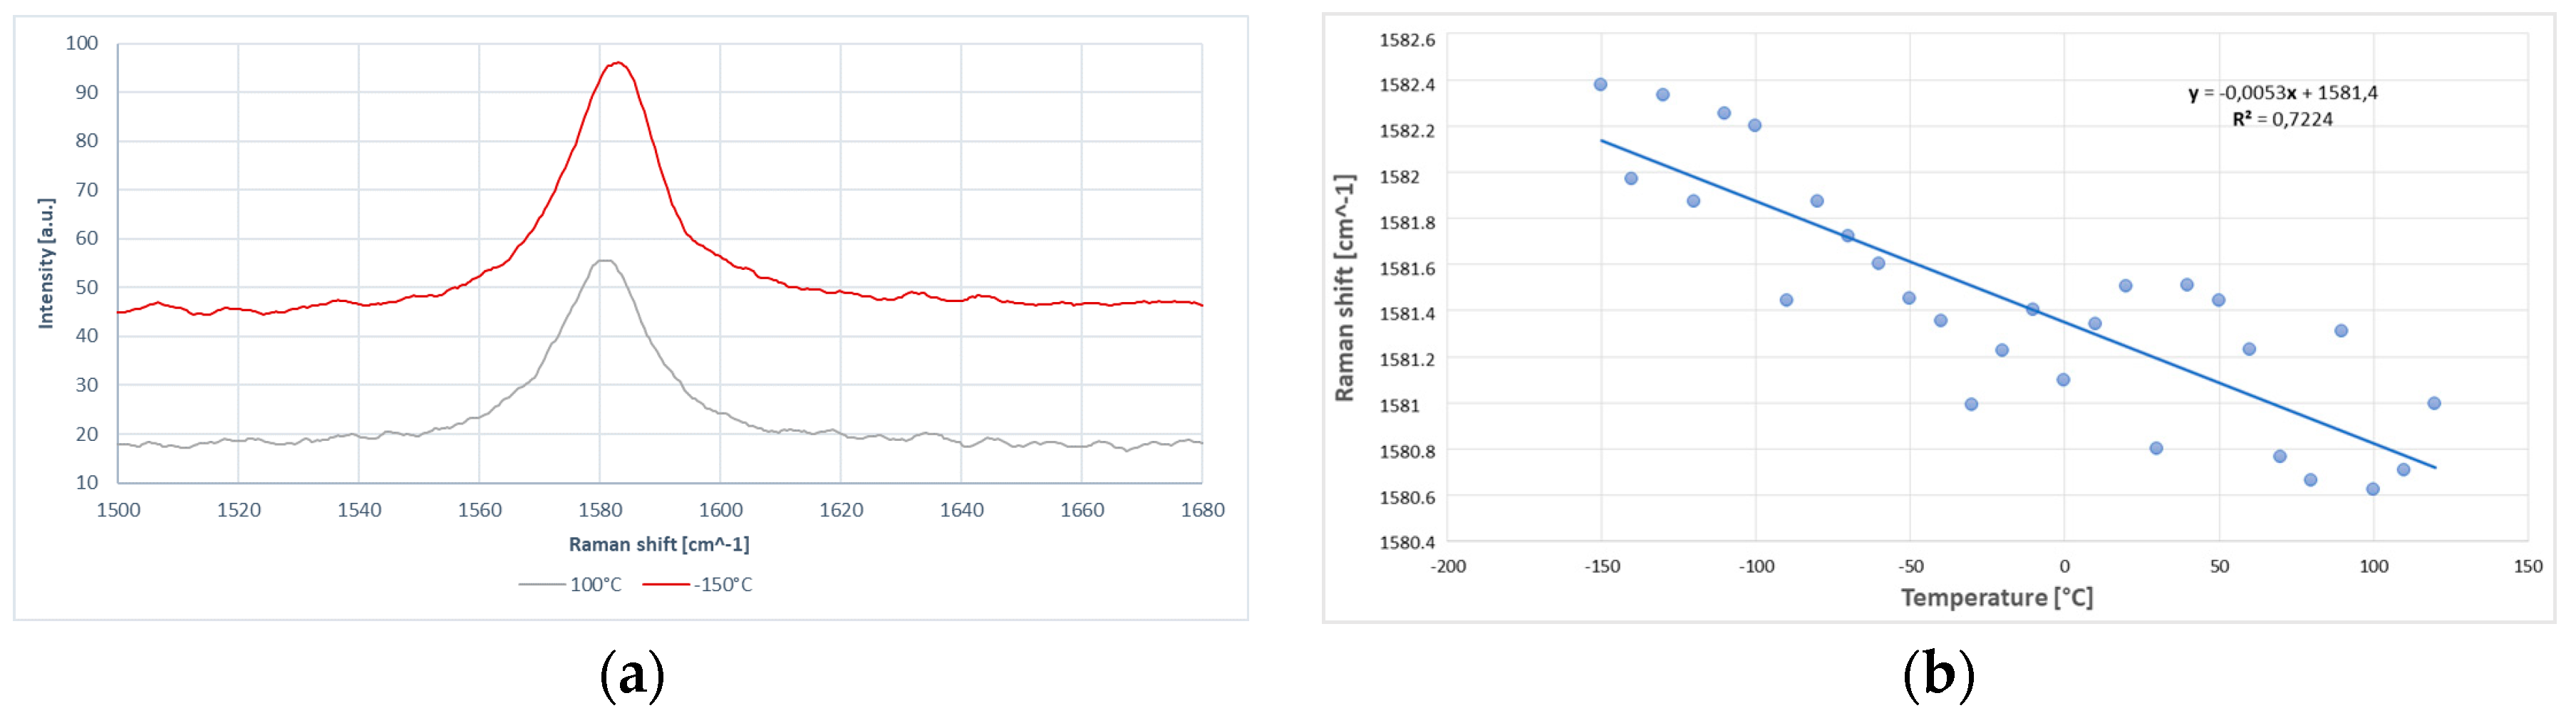Click the "10" intensity axis tick label
The height and width of the screenshot is (718, 2576).
pos(87,482)
